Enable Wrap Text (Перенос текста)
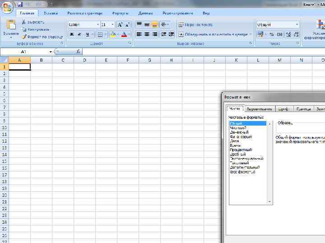 (195, 25)
